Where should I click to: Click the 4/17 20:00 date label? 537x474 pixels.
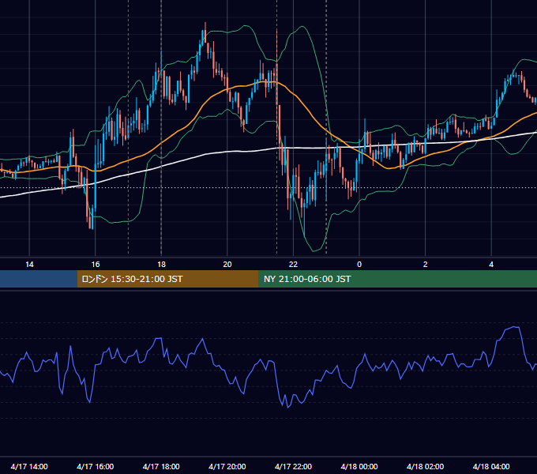(x=227, y=466)
